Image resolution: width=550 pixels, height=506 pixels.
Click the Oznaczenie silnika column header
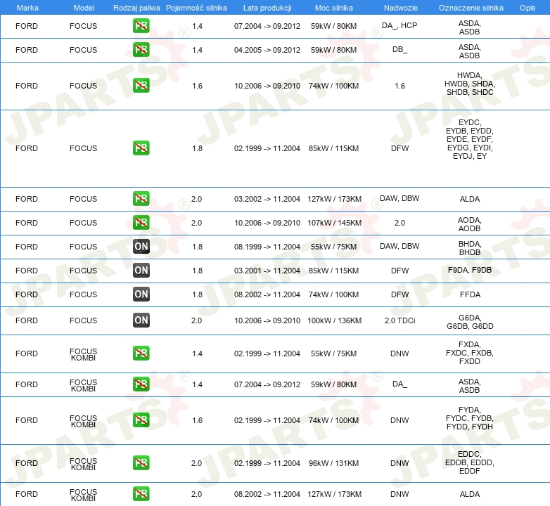point(471,8)
